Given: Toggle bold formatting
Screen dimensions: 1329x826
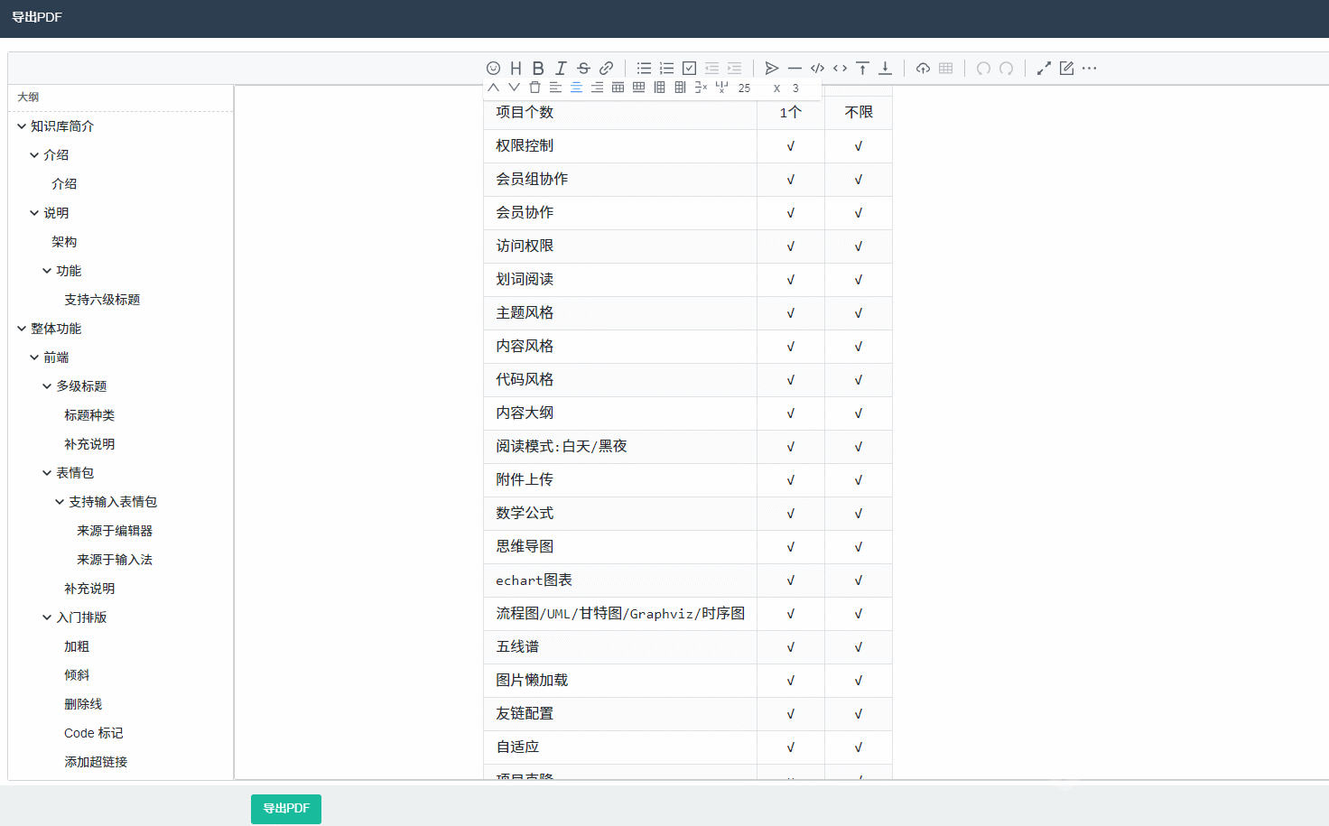Looking at the screenshot, I should [538, 69].
